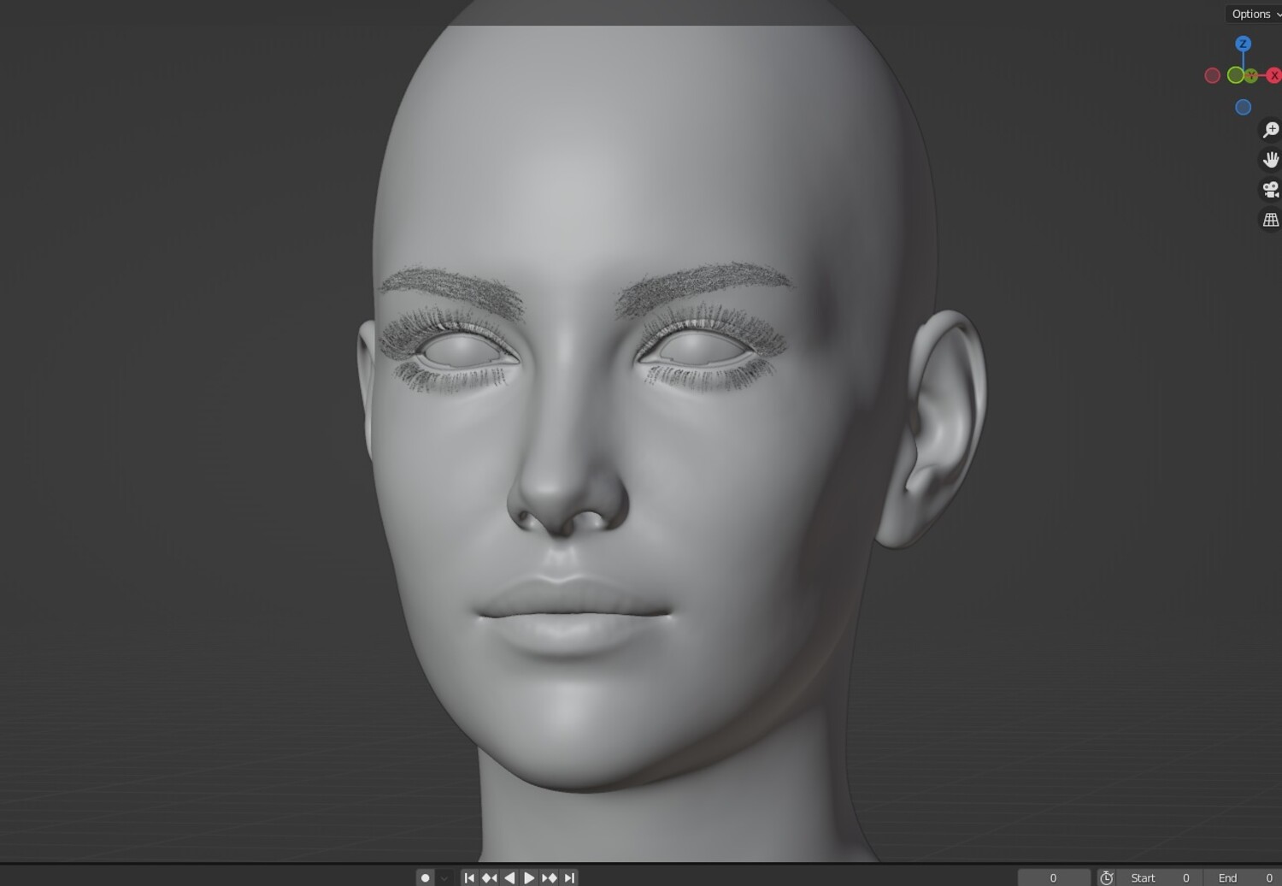Jump to the next keyframe
Screen dimensions: 1282x886
coord(549,877)
